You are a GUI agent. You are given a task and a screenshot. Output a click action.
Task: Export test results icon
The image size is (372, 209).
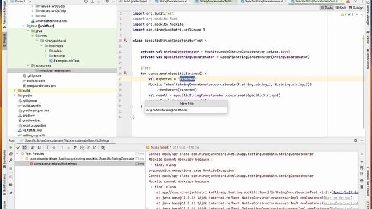tap(95, 147)
